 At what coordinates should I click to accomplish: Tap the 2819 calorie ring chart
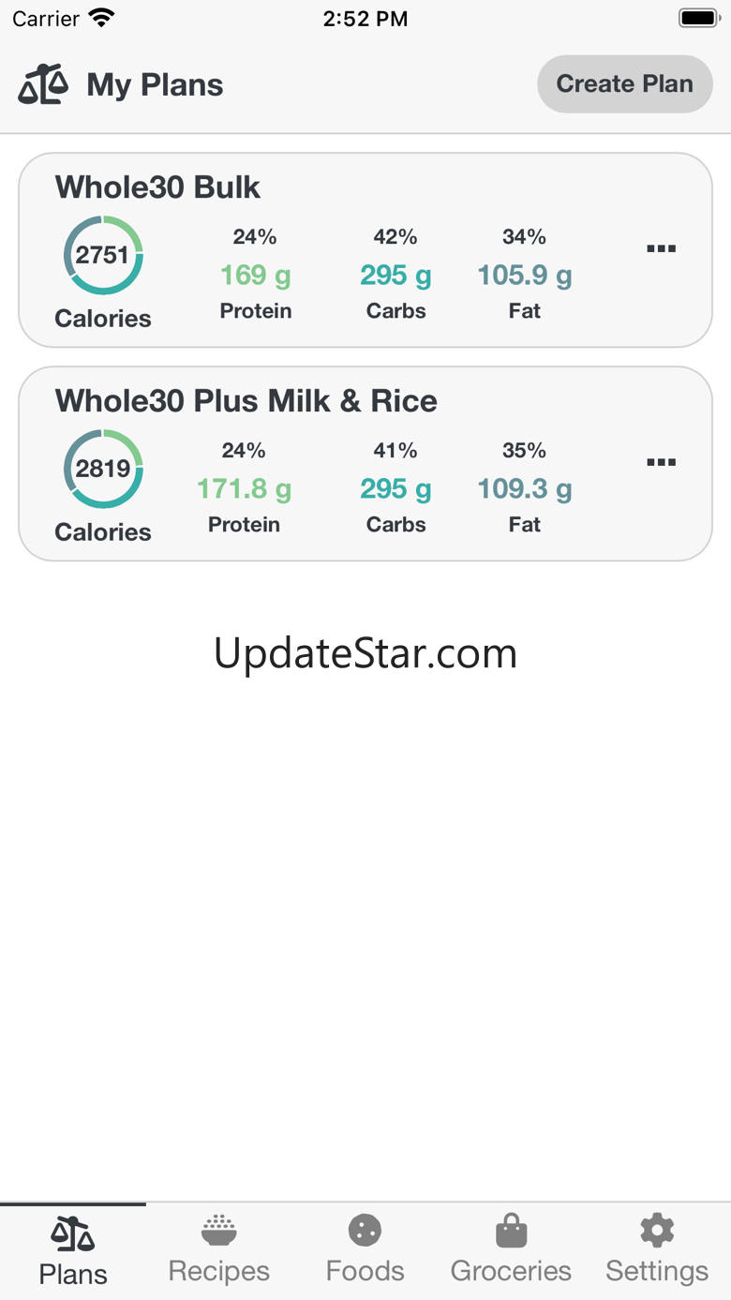[103, 469]
